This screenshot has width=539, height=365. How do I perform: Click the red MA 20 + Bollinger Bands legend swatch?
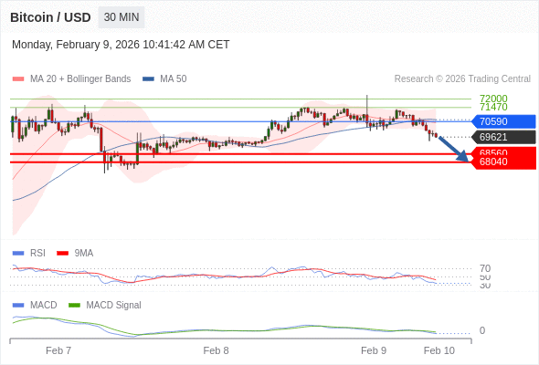click(x=18, y=79)
